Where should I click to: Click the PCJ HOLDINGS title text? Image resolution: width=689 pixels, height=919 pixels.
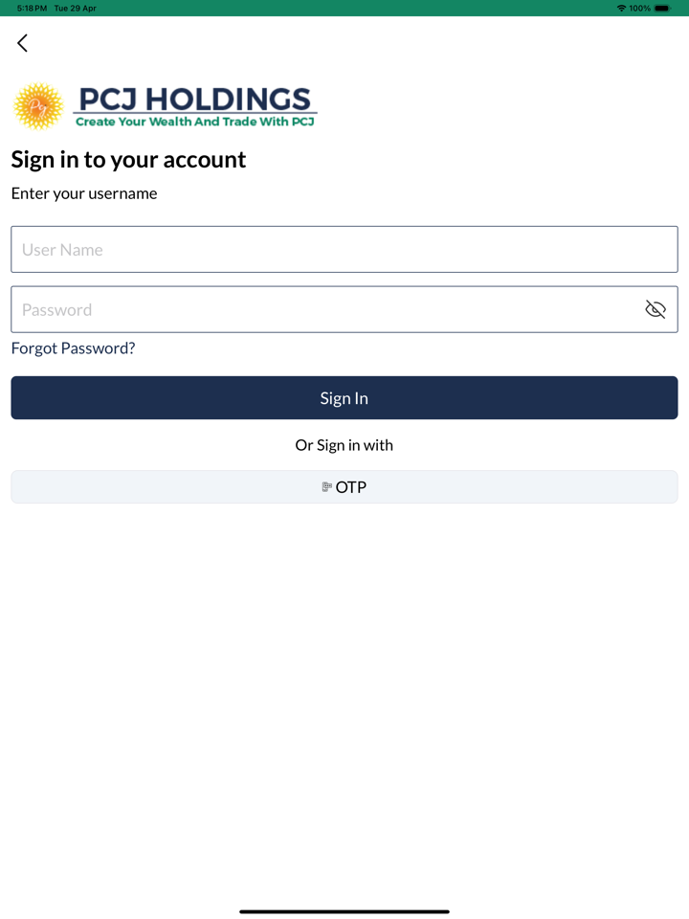point(194,99)
